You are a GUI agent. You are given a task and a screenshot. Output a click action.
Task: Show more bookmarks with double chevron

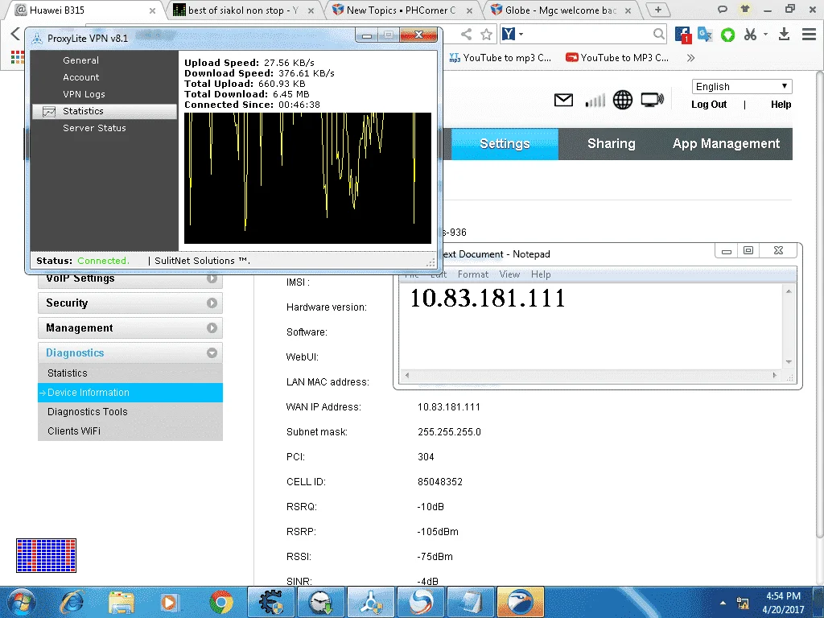[691, 58]
